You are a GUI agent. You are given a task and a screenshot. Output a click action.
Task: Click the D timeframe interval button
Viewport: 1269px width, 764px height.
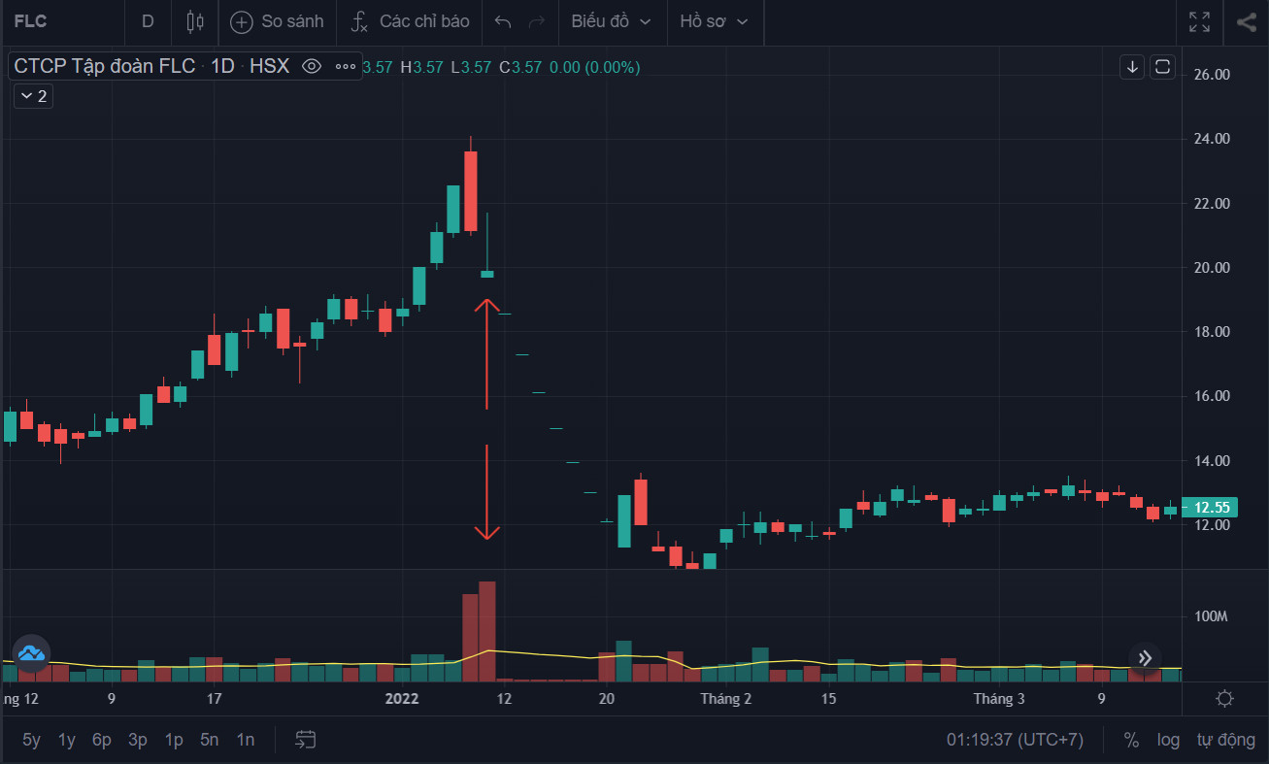tap(148, 21)
